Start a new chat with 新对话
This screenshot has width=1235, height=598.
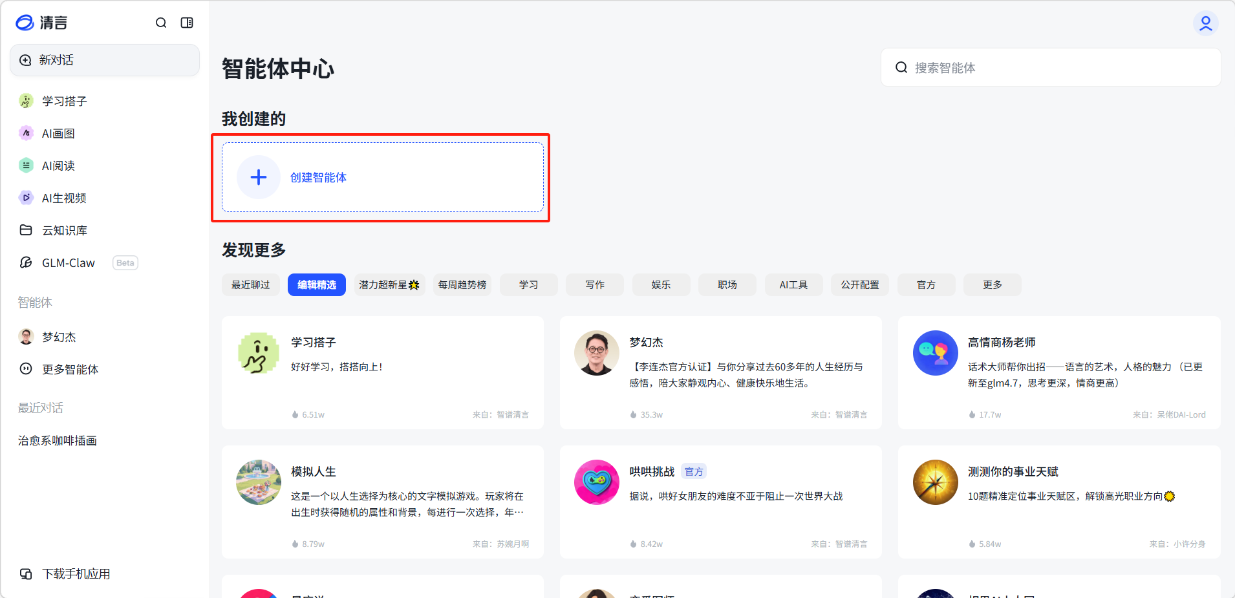pyautogui.click(x=105, y=60)
